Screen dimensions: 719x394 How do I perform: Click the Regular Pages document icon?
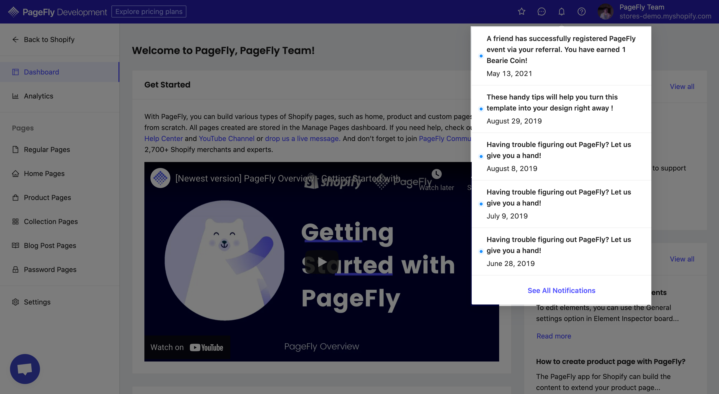coord(16,149)
